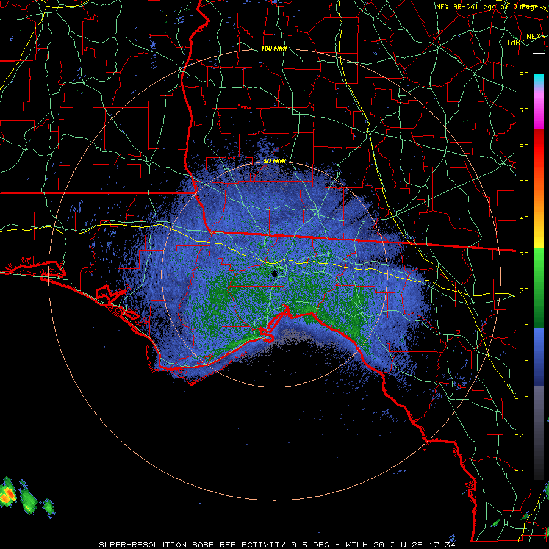Click the "50 NMI" range ring label
Screen dimensions: 549x549
[274, 162]
